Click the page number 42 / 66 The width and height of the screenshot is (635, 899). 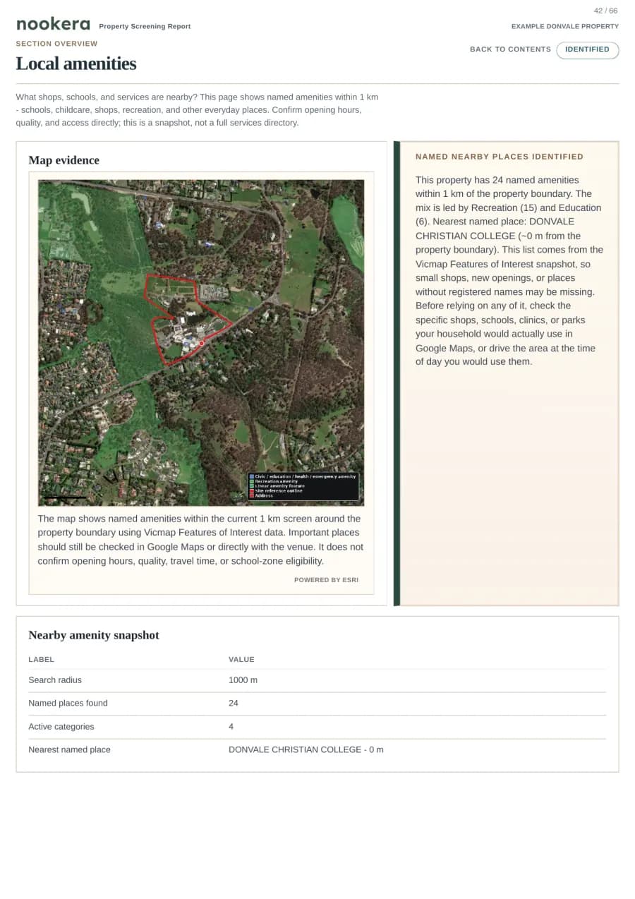[605, 11]
